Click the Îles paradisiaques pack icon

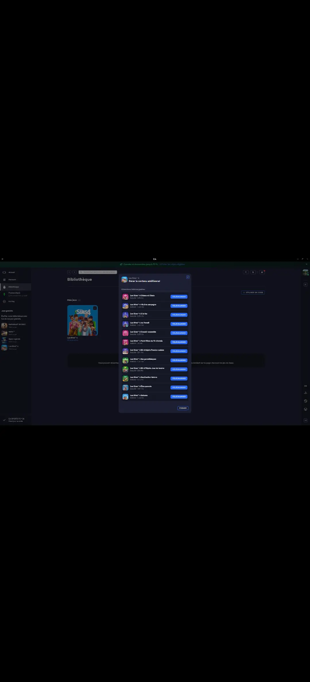(x=125, y=360)
